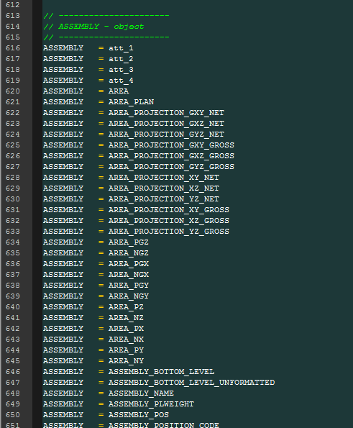The height and width of the screenshot is (428, 353).
Task: Click the equals sign on line 620
Action: click(x=101, y=91)
